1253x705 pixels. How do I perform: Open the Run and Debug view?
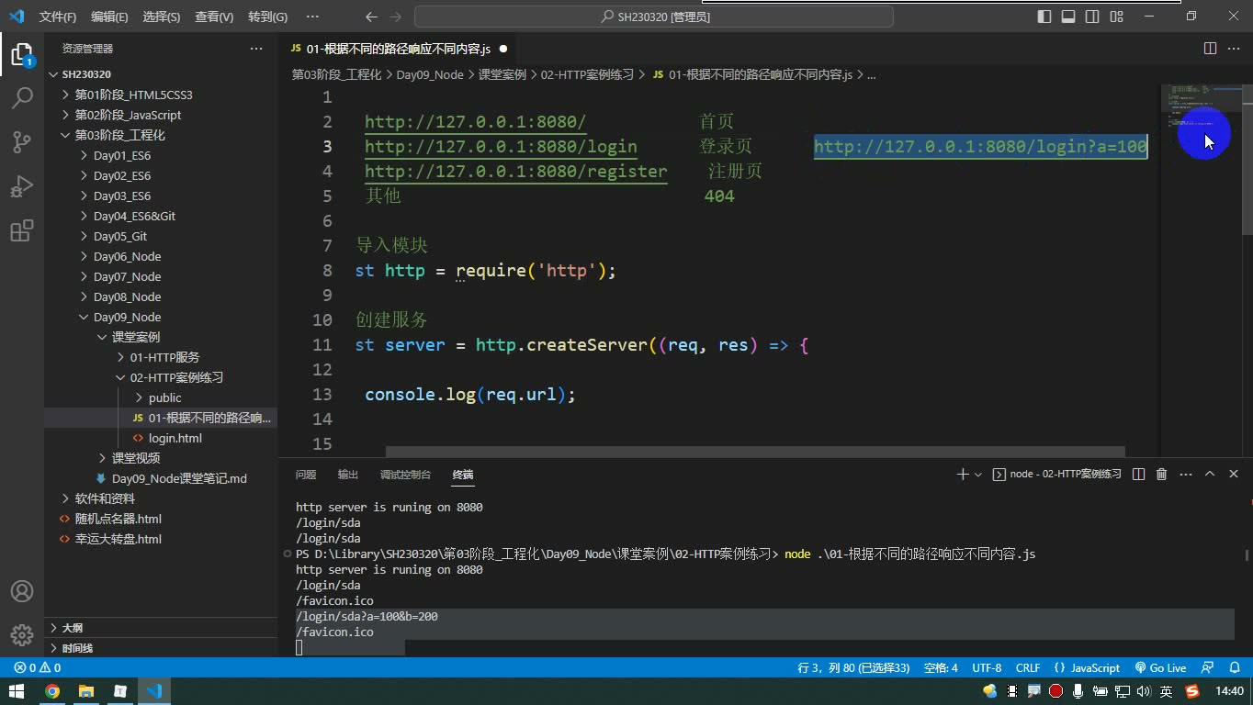(x=21, y=185)
